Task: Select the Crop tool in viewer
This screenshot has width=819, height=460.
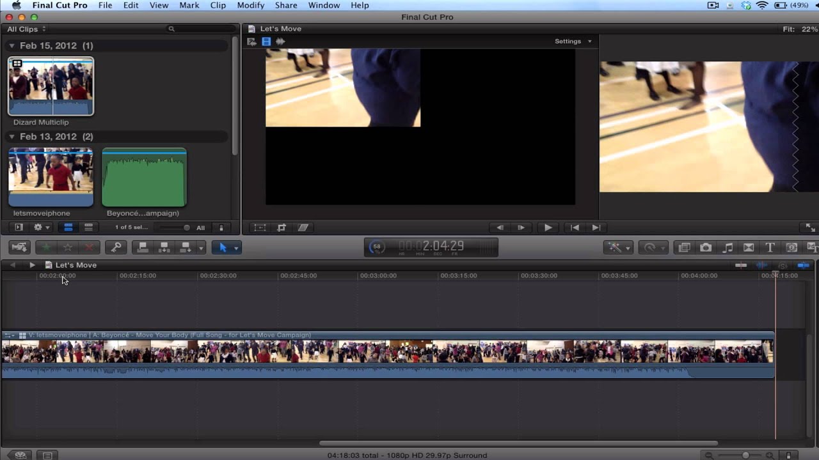Action: (282, 227)
